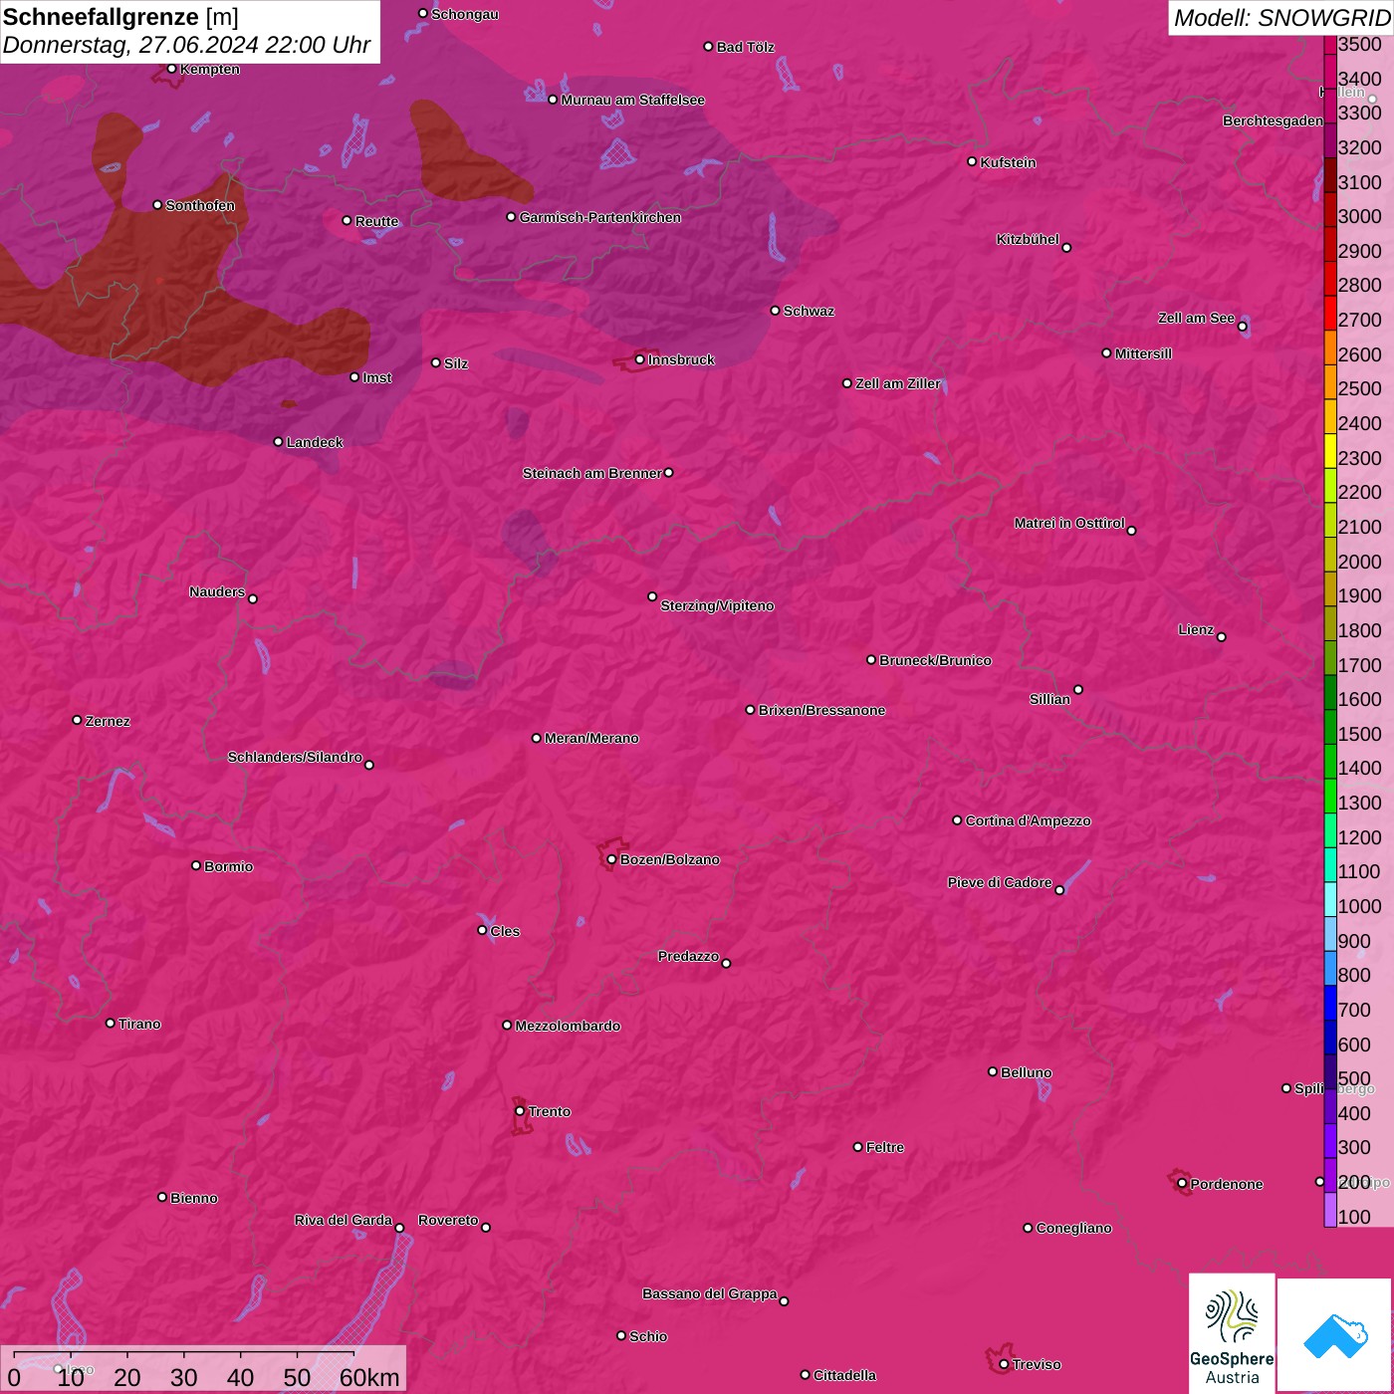Click the Sonthofen location dot
Screen dimensions: 1394x1394
(x=157, y=205)
